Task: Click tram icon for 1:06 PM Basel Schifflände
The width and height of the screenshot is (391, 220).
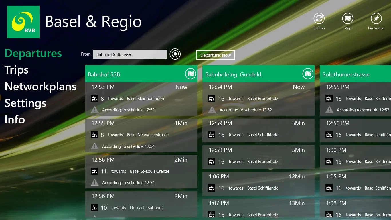Action: [x=212, y=188]
